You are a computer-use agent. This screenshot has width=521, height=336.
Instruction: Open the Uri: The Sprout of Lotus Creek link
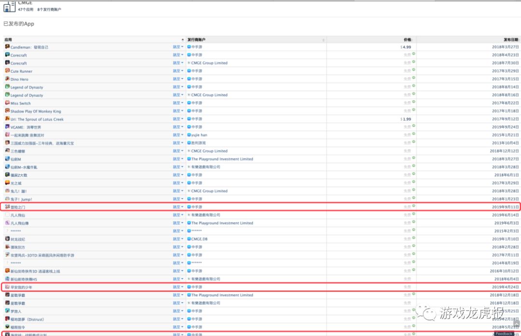(x=37, y=119)
